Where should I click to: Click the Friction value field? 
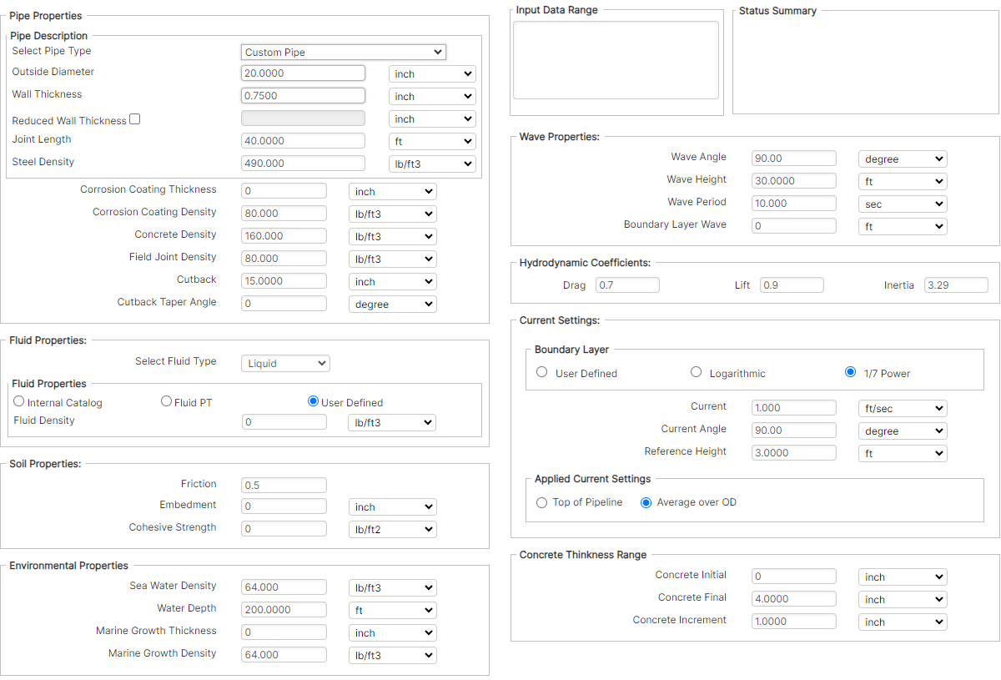click(284, 485)
